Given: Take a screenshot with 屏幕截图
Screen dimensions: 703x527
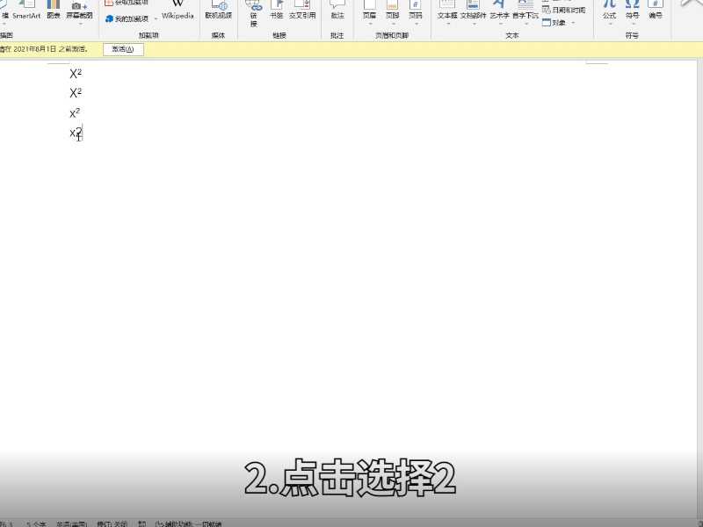Looking at the screenshot, I should (x=79, y=11).
